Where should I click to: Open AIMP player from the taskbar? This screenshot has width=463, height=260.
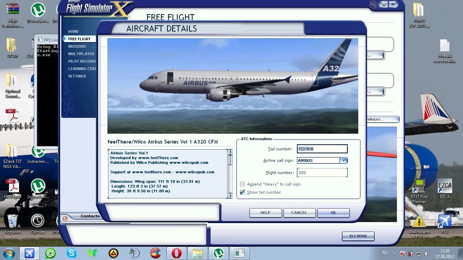point(113,253)
